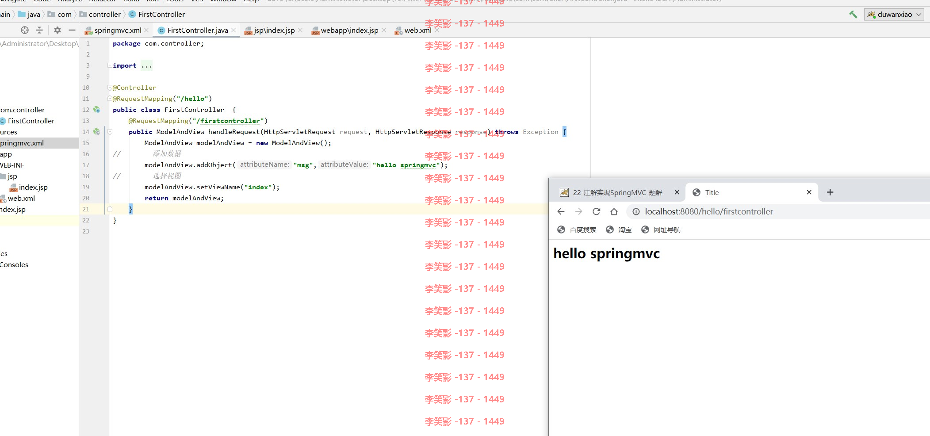930x436 pixels.
Task: Switch to browser tab 22-注解实现SpringMVC-题解
Action: point(617,192)
